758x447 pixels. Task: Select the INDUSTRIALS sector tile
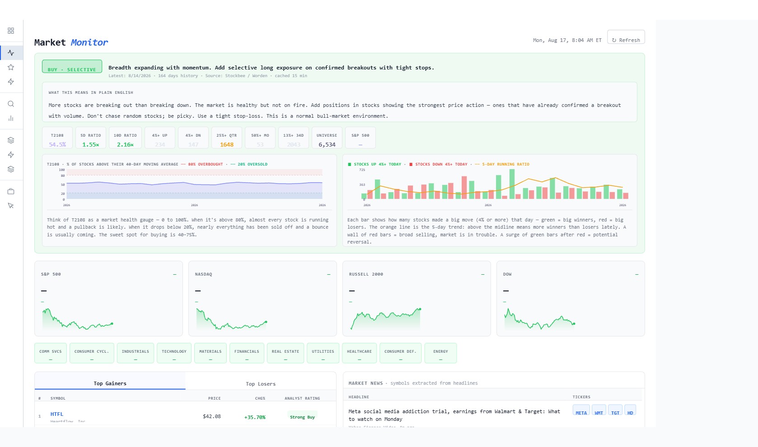click(x=136, y=353)
